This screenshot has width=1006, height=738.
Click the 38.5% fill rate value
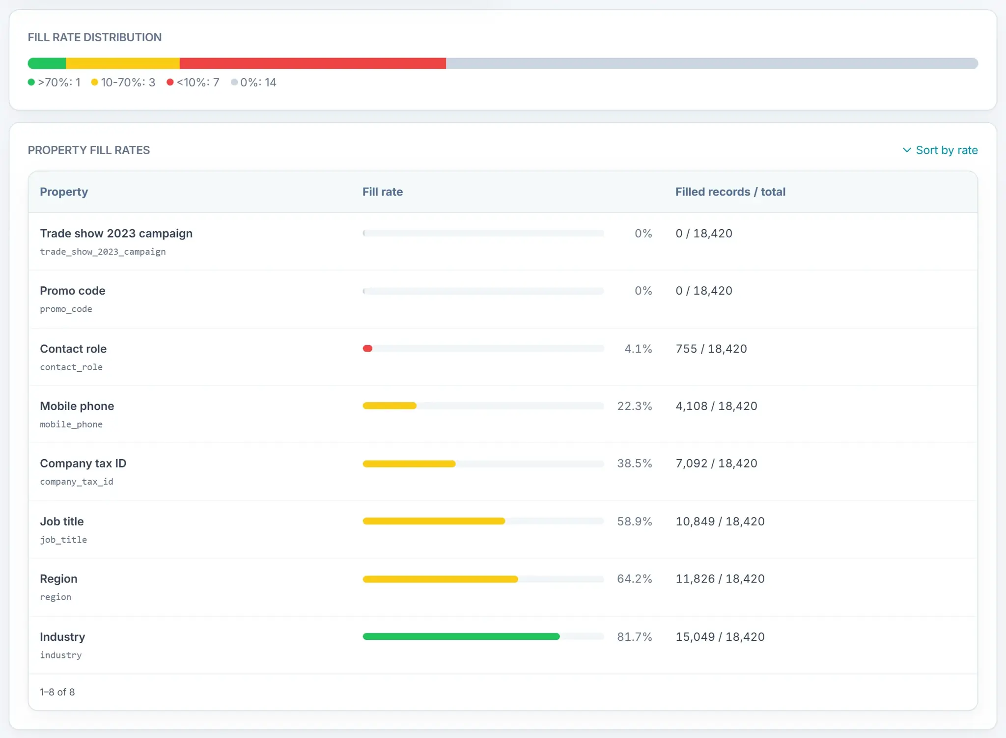click(x=635, y=464)
